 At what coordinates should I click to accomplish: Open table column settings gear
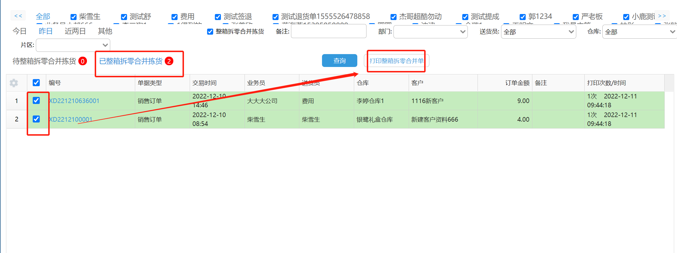click(14, 83)
